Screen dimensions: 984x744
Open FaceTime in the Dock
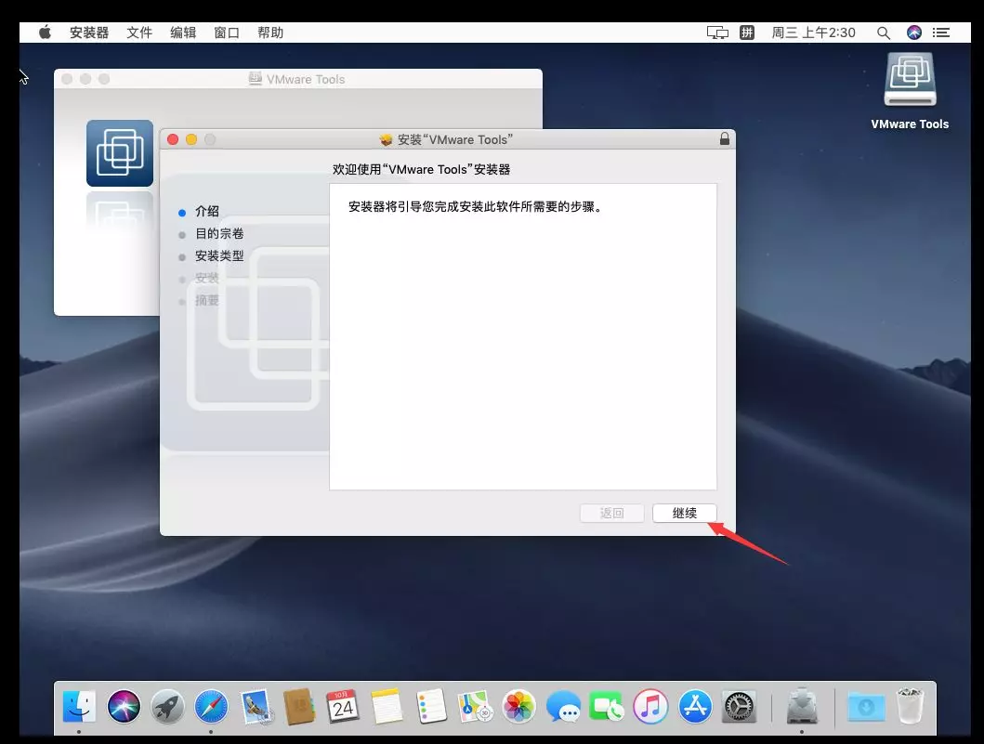click(606, 706)
